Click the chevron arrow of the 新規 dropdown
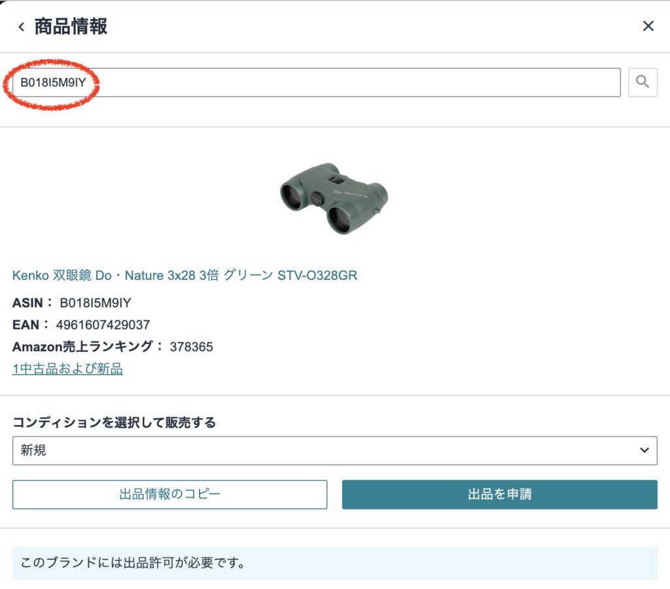This screenshot has height=589, width=670. point(644,450)
